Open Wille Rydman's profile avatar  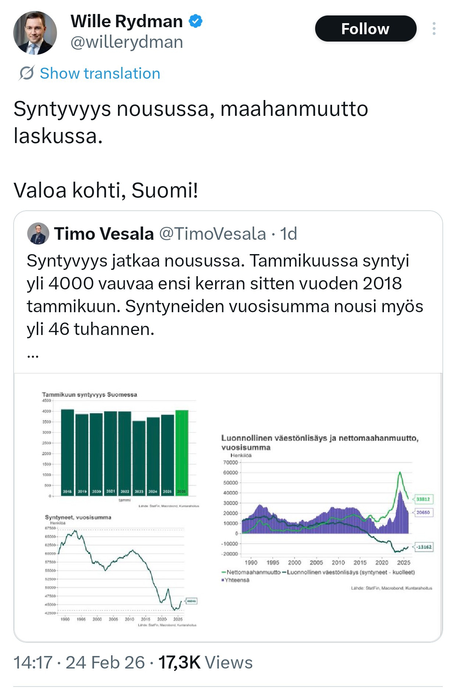click(35, 33)
